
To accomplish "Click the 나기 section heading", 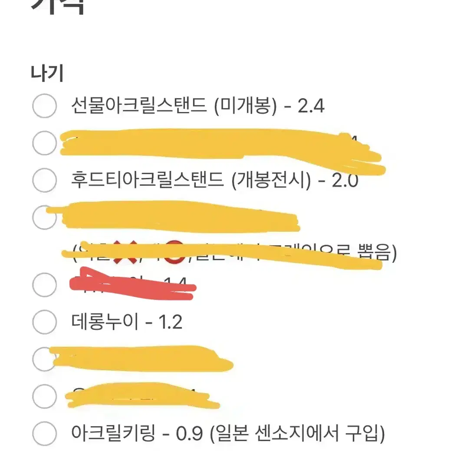I will [x=47, y=73].
